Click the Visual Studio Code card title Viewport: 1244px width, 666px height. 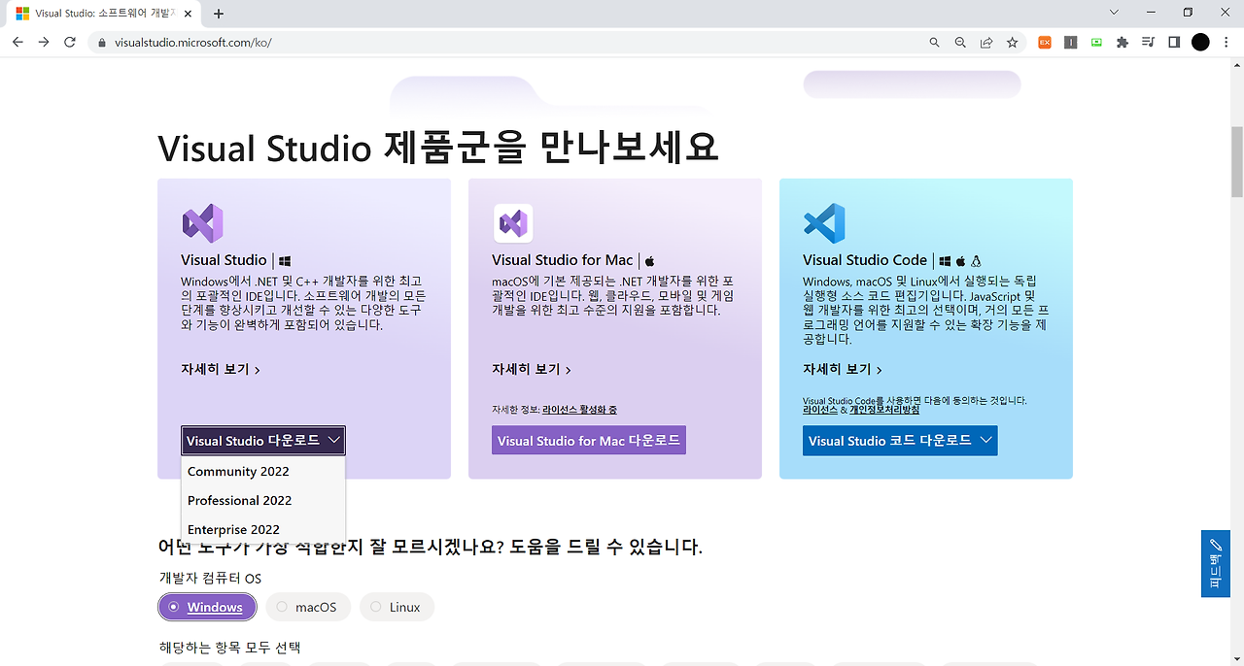865,260
